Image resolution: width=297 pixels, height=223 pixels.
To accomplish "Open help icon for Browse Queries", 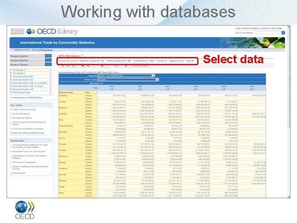I will (47, 60).
